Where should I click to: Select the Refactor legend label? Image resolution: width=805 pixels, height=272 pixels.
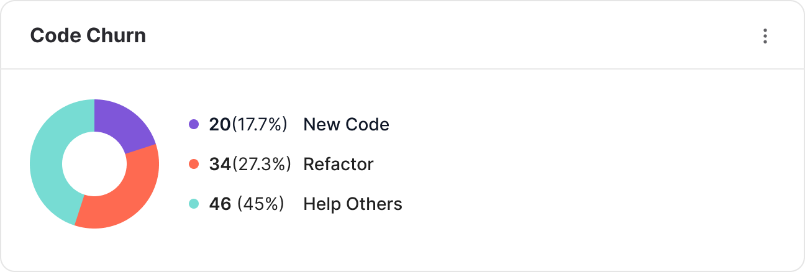(338, 165)
